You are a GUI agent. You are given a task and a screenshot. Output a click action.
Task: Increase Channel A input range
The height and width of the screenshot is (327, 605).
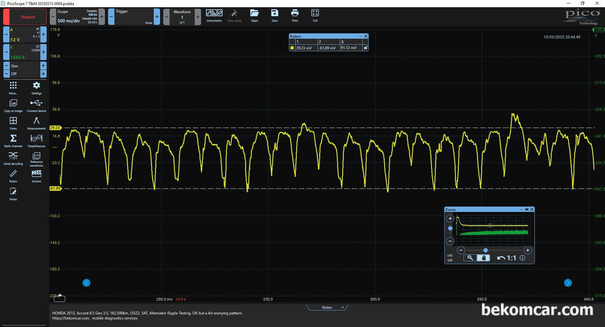click(x=43, y=34)
